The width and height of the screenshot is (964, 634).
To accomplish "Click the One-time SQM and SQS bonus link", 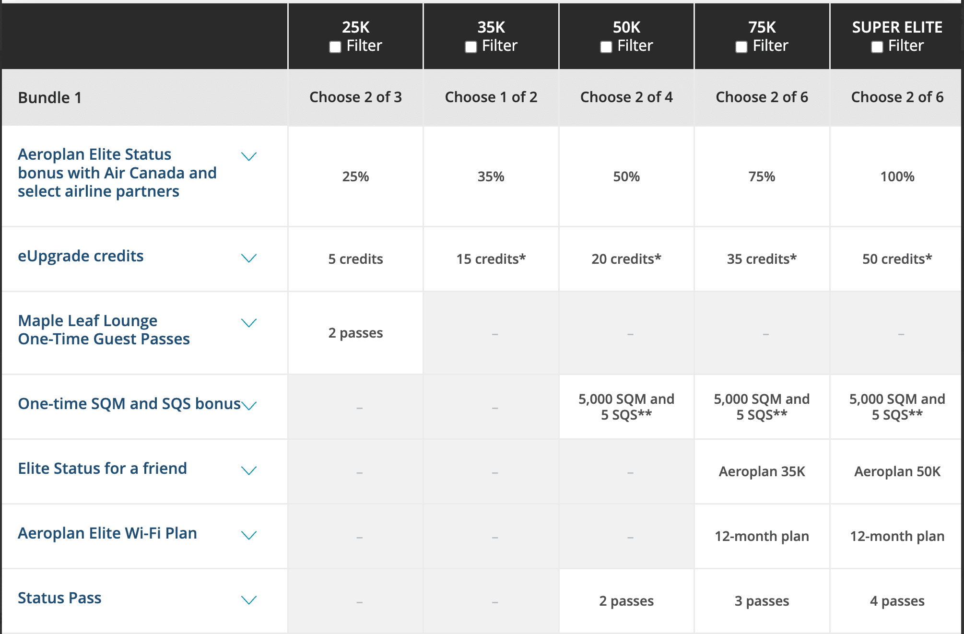I will coord(129,404).
